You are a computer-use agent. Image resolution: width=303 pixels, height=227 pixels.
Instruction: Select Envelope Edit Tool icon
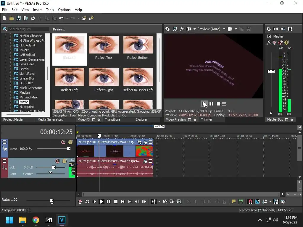pos(165,202)
